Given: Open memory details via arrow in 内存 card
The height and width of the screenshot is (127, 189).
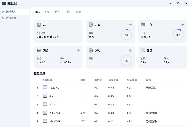Looking at the screenshot, I should [x=182, y=25].
